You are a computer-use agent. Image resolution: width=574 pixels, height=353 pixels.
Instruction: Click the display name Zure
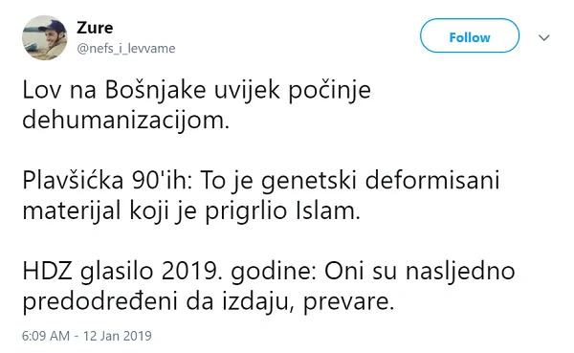[95, 28]
